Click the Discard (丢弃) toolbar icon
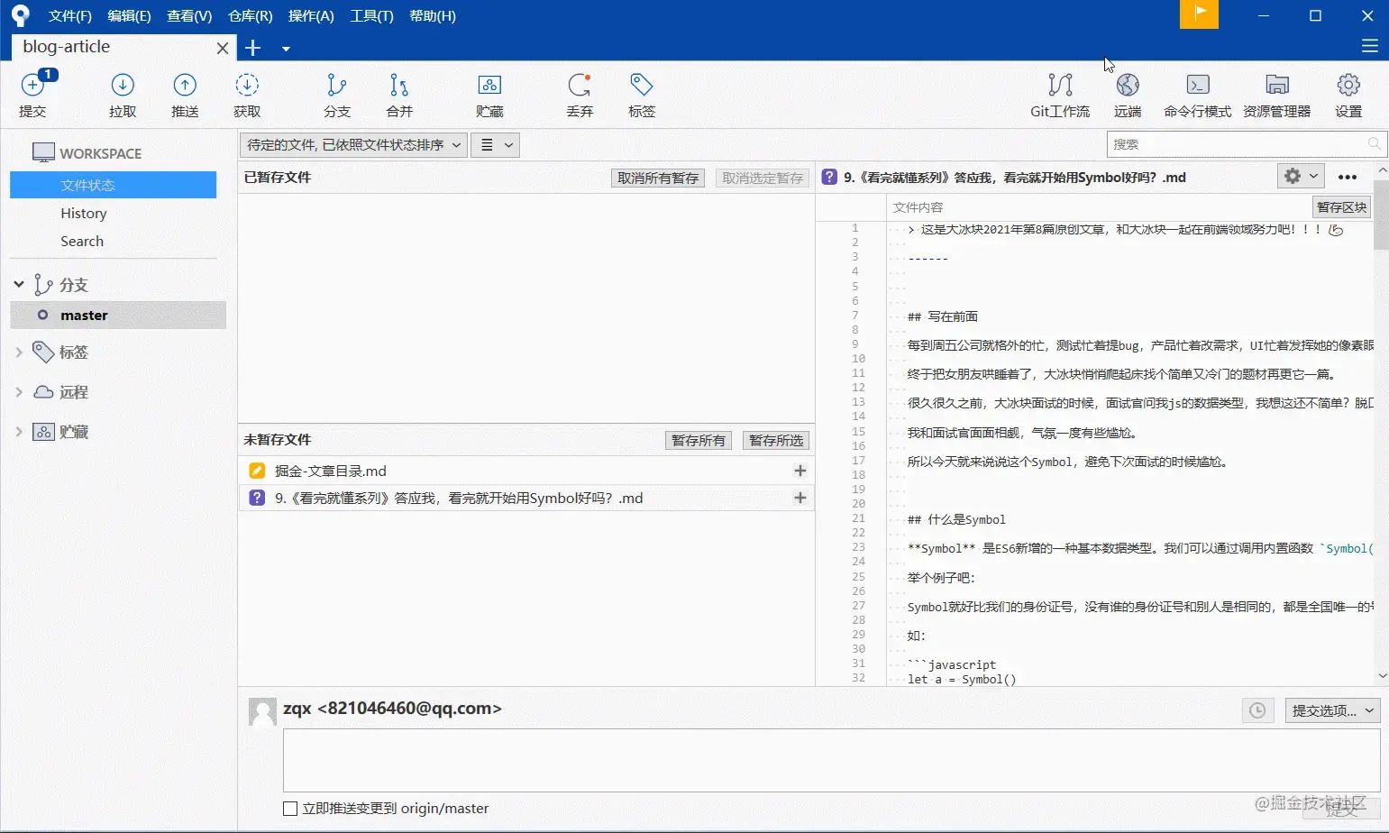The height and width of the screenshot is (833, 1389). pos(580,95)
